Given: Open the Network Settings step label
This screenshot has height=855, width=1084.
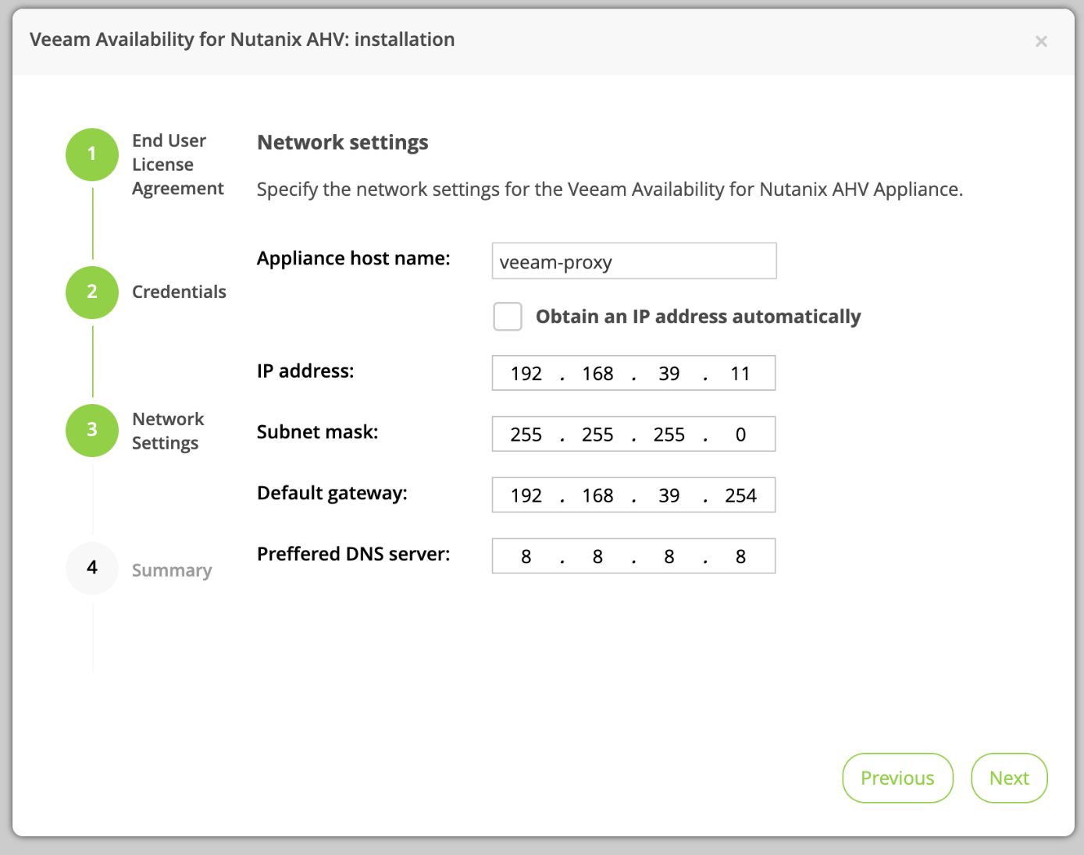Looking at the screenshot, I should 168,431.
